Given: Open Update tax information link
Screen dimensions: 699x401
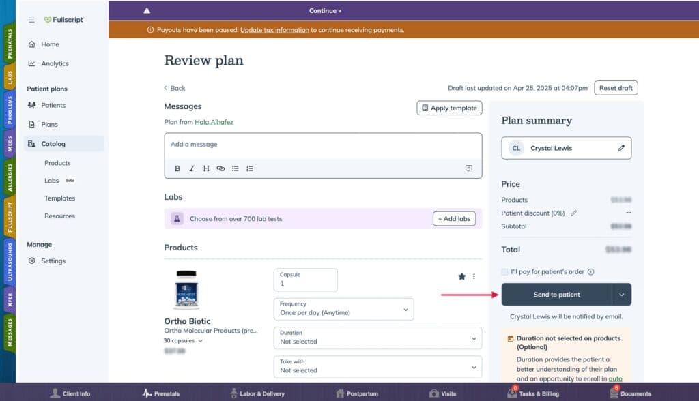Looking at the screenshot, I should click(x=274, y=30).
